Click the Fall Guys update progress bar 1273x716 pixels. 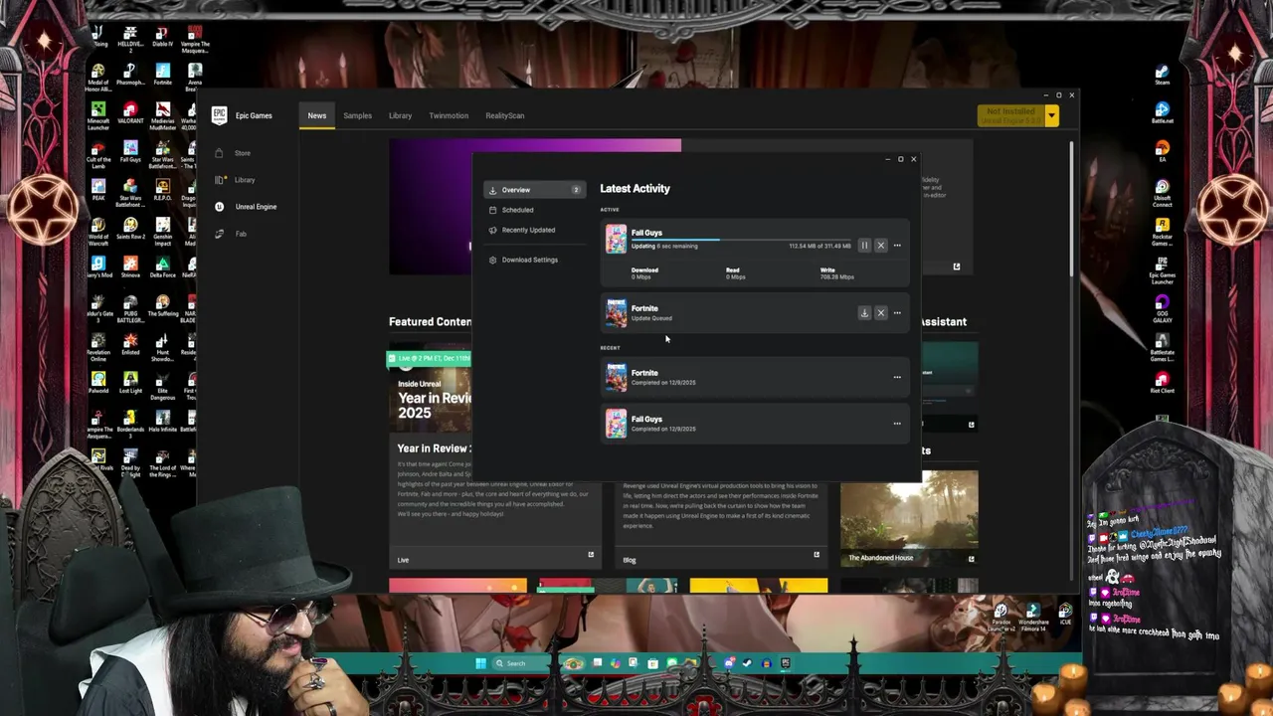[x=741, y=240]
